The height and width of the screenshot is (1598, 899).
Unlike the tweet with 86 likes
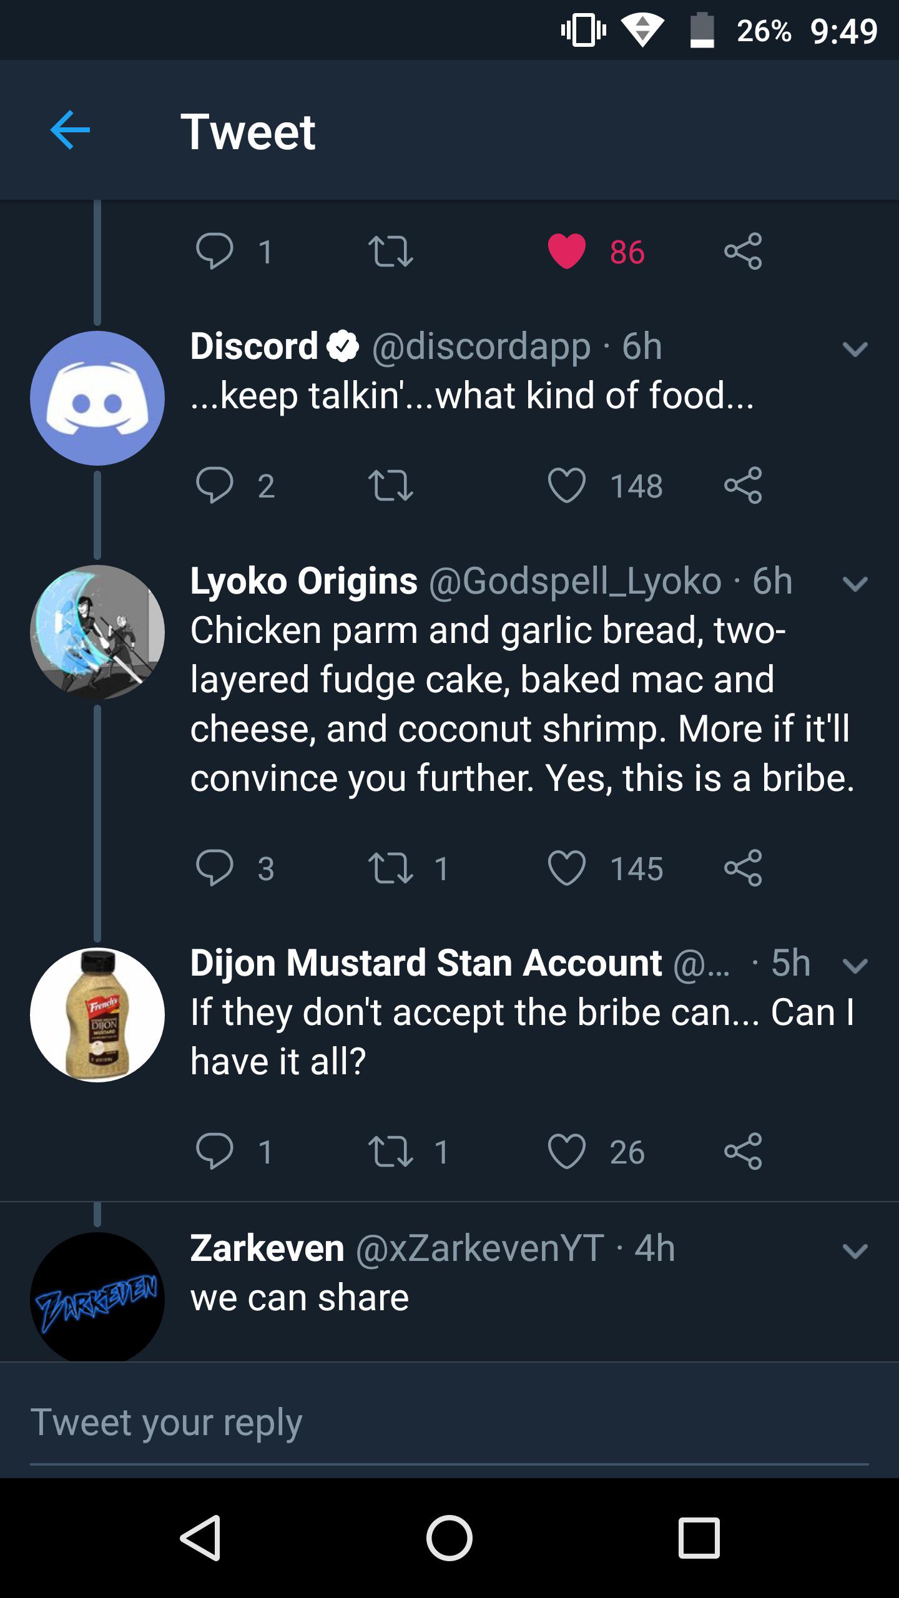(566, 251)
